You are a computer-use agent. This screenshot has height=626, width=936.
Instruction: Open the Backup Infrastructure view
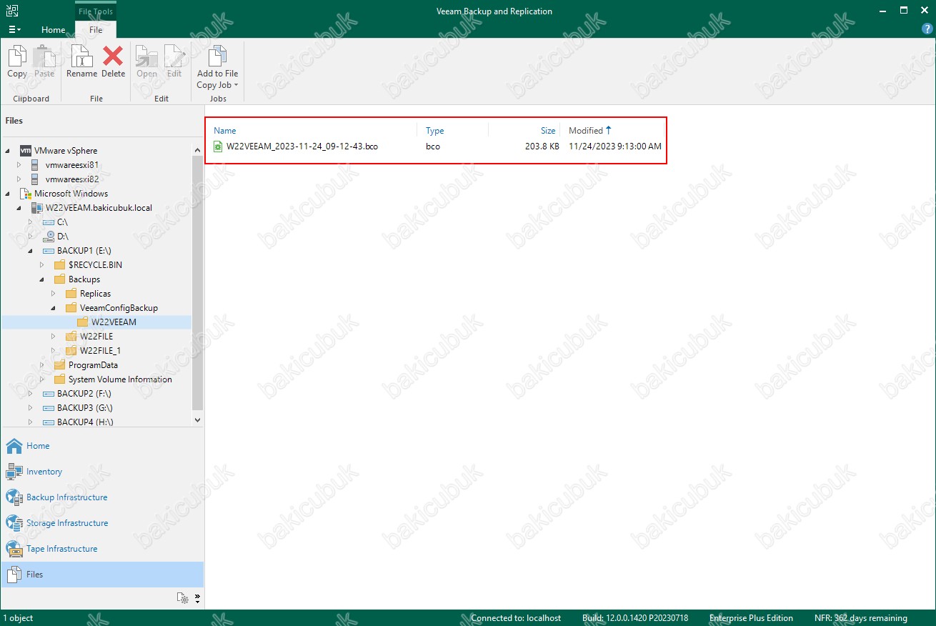(x=102, y=497)
